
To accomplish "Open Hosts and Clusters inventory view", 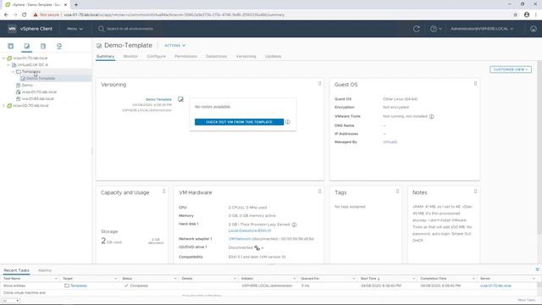I will (11, 46).
